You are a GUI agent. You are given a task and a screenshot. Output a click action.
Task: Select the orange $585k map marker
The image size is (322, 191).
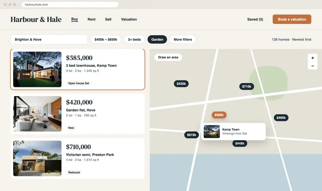(219, 115)
